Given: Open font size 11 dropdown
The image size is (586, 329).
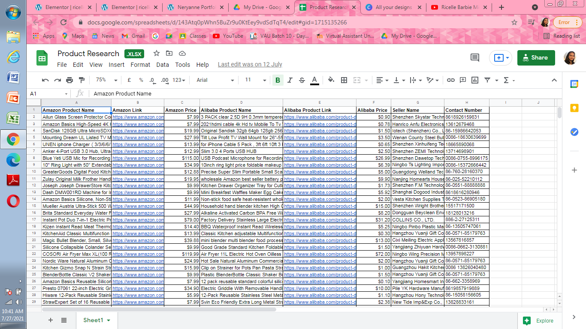Looking at the screenshot, I should pos(255,80).
